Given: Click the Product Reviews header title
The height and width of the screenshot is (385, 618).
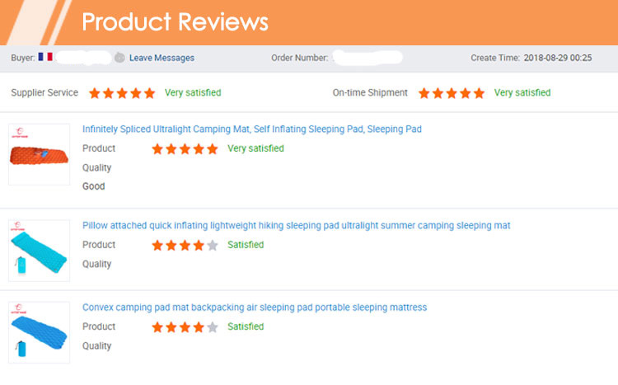Looking at the screenshot, I should (x=175, y=21).
